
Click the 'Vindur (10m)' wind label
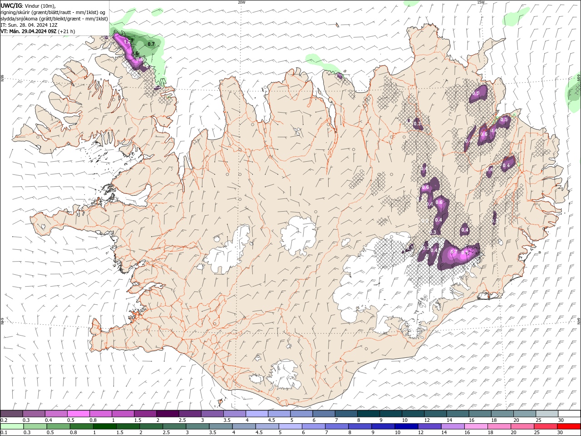coord(39,5)
